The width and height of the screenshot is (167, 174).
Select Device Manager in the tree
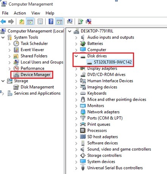(36, 75)
